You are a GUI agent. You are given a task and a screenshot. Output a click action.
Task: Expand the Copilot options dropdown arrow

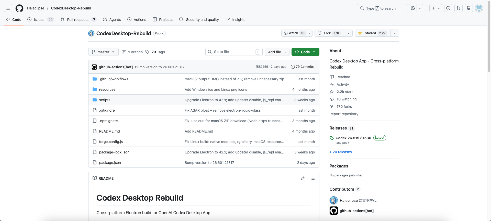(420, 8)
